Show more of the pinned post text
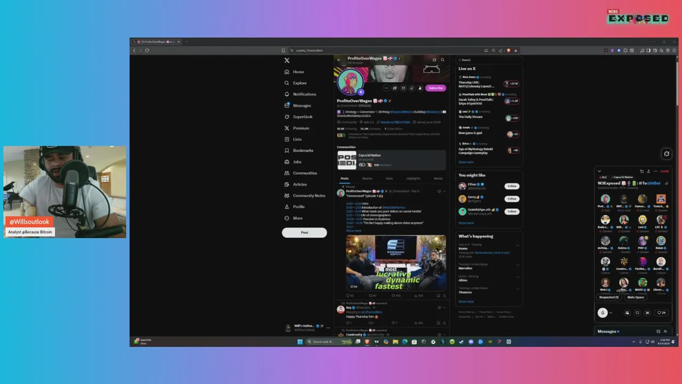 [353, 230]
